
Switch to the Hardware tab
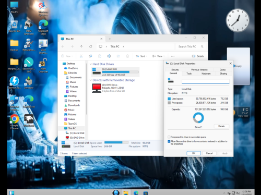click(206, 74)
